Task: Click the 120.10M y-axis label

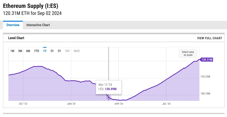Action: click(x=205, y=94)
